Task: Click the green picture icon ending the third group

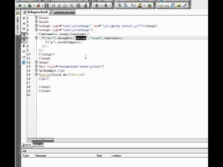Action: click(x=150, y=6)
